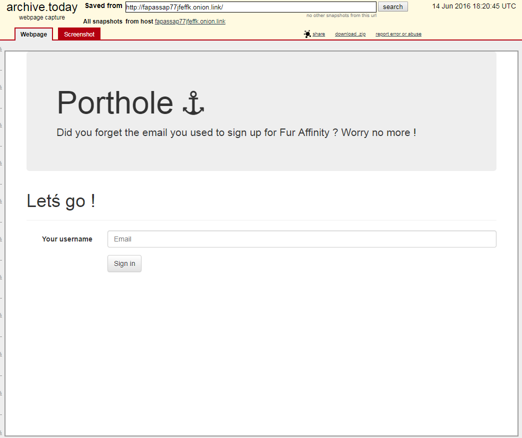522x438 pixels.
Task: Click the download .zip link
Action: (x=350, y=34)
